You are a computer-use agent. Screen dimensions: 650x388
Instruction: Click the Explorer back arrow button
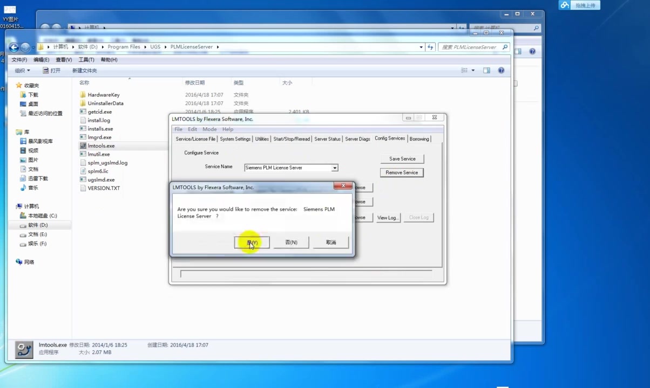pos(14,47)
